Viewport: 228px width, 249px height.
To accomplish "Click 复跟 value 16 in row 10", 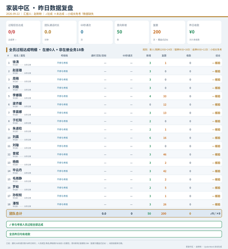I will (165, 138).
